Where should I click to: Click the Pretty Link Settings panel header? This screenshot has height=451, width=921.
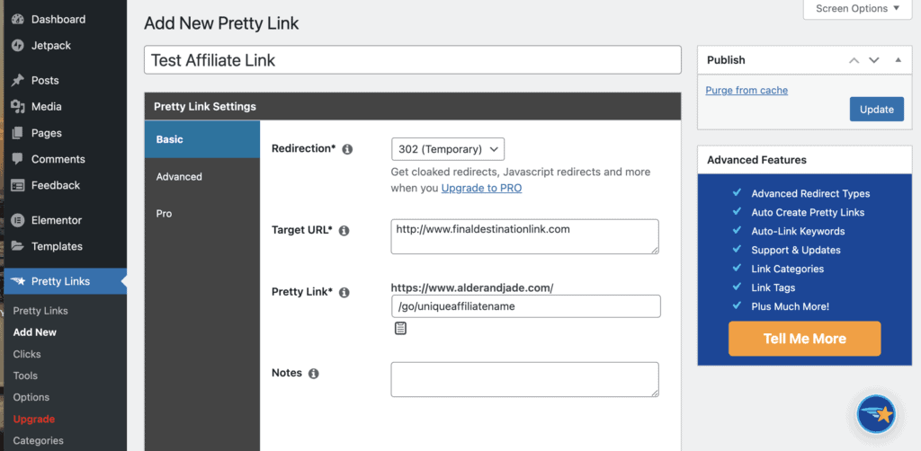pyautogui.click(x=413, y=107)
